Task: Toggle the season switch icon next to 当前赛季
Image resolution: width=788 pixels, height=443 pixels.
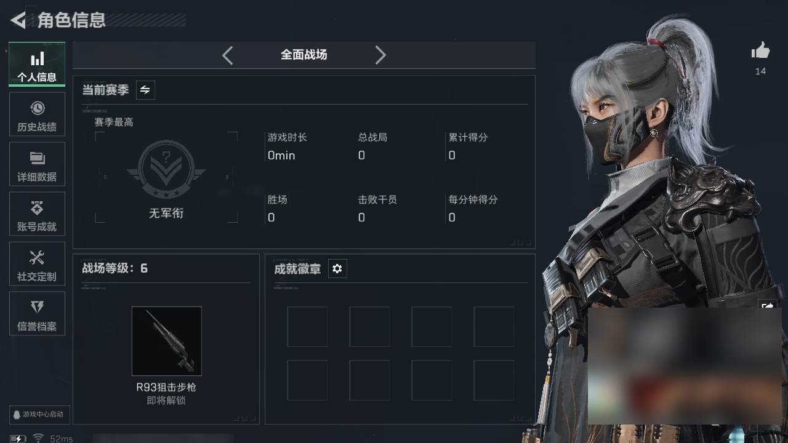Action: point(145,90)
